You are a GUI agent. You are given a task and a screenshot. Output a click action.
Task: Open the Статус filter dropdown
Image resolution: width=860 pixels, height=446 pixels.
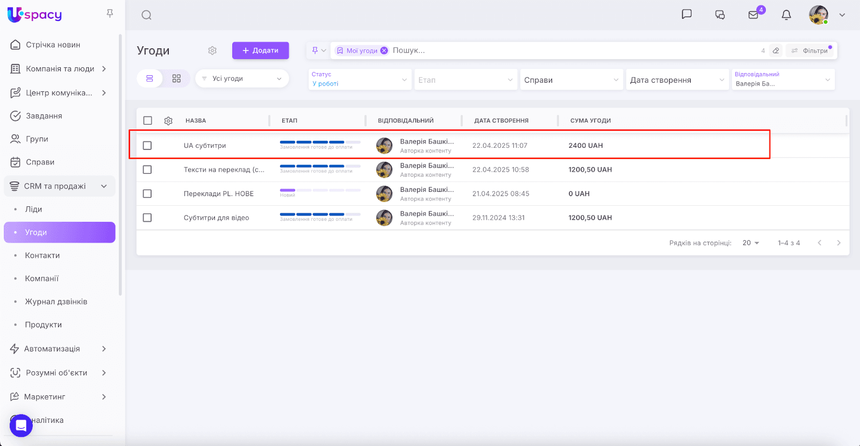pos(360,80)
